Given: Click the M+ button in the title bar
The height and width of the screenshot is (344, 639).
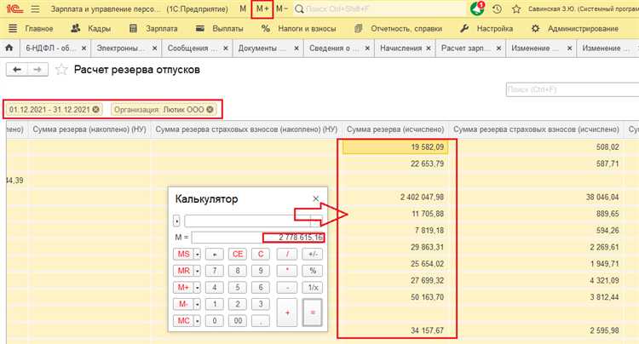Looking at the screenshot, I should coord(262,9).
